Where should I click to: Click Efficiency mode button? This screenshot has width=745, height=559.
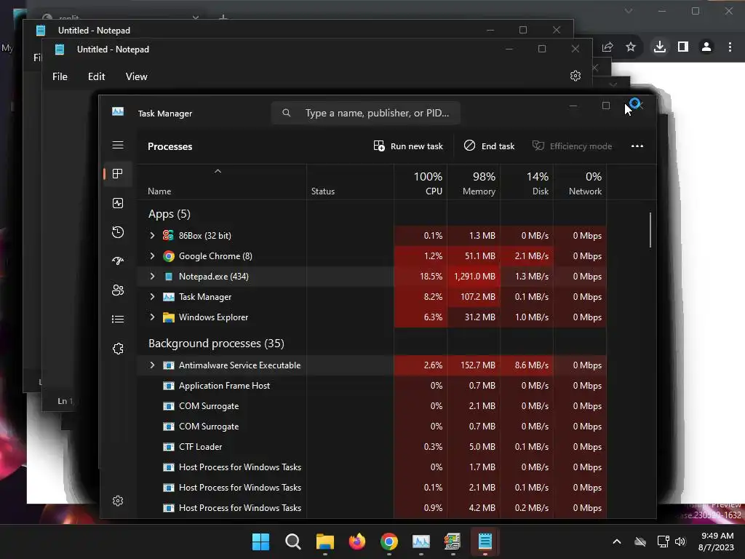(572, 146)
